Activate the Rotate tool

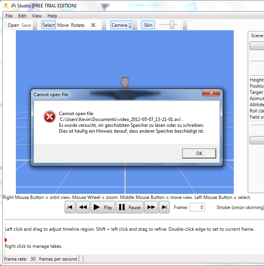(78, 25)
